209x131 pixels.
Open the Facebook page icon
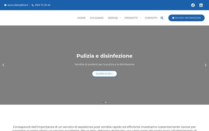click(193, 5)
